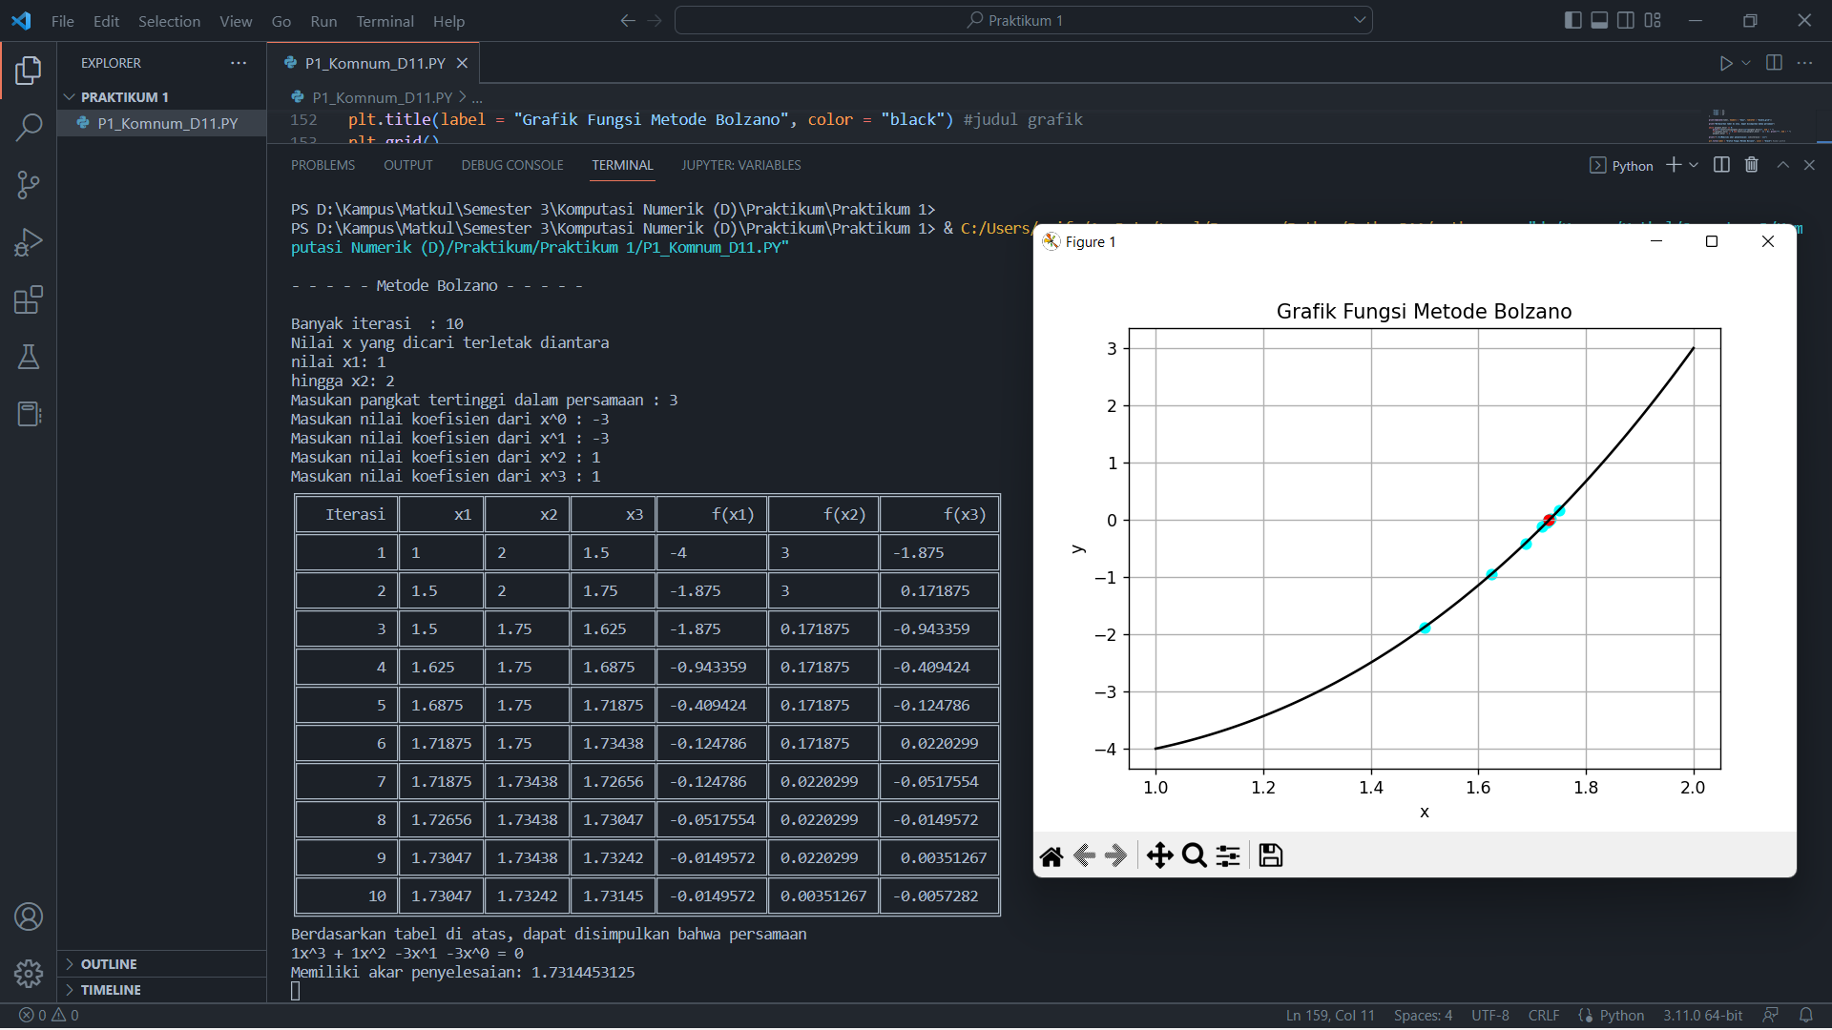Open the Run and Debug panel
This screenshot has width=1832, height=1030.
(29, 241)
